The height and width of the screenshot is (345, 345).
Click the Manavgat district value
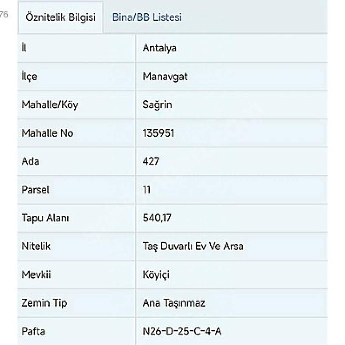pyautogui.click(x=165, y=77)
